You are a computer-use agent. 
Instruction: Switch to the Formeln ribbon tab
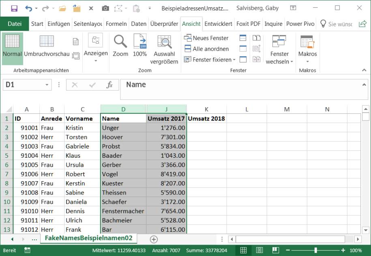[116, 24]
